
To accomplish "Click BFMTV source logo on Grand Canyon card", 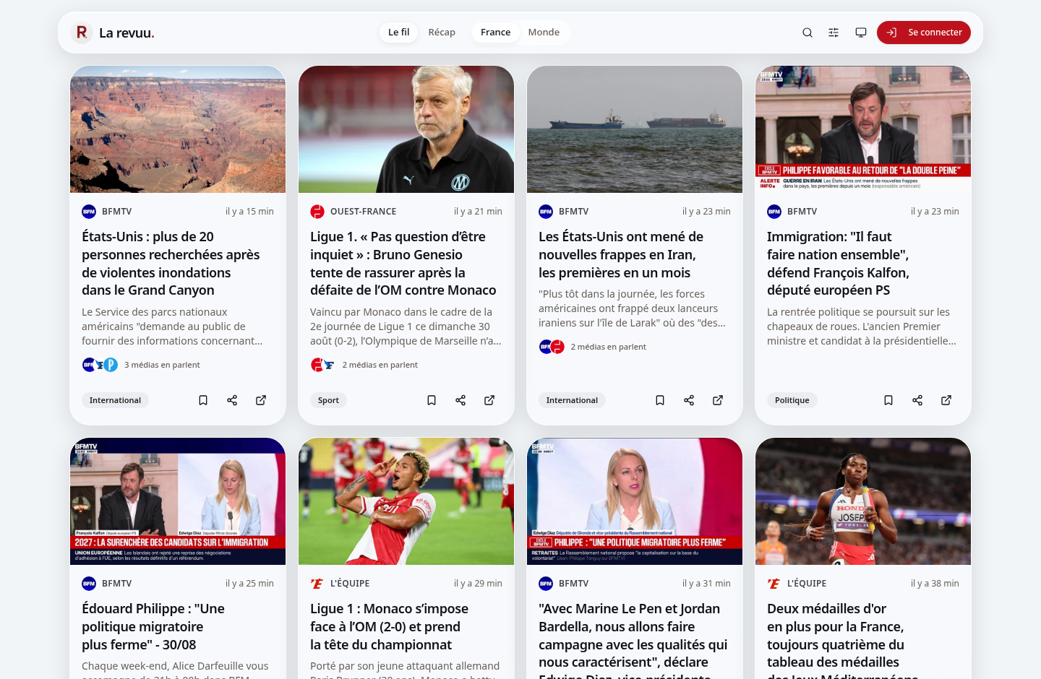I will 89,212.
